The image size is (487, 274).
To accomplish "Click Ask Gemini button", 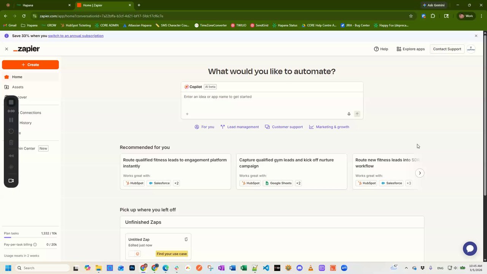I will pyautogui.click(x=433, y=5).
